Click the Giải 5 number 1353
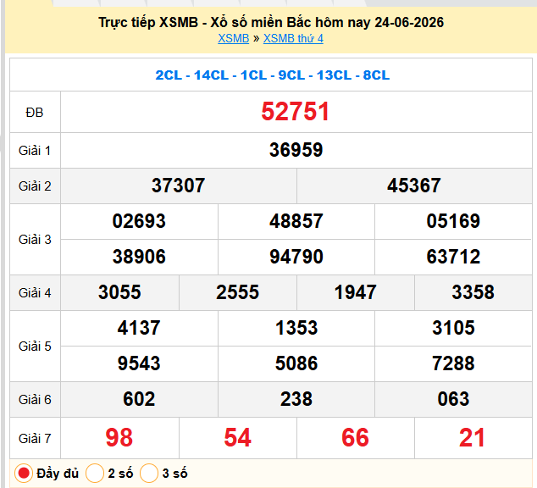Viewport: 537px width, 488px height. [x=296, y=328]
